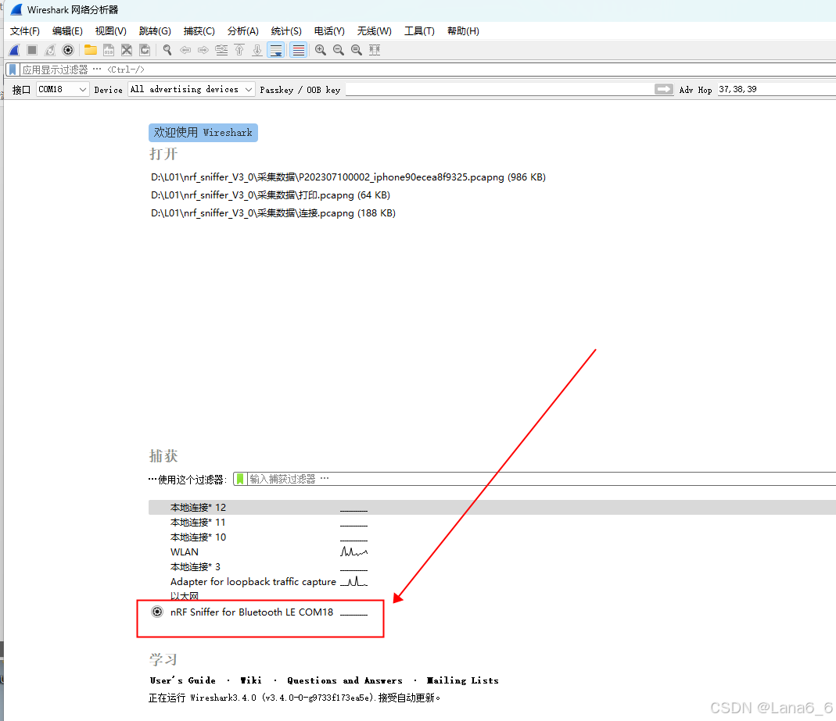
Task: Toggle auto-scroll during live capture
Action: tap(275, 50)
